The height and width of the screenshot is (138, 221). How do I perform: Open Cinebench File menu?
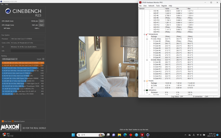[x=2, y=4]
